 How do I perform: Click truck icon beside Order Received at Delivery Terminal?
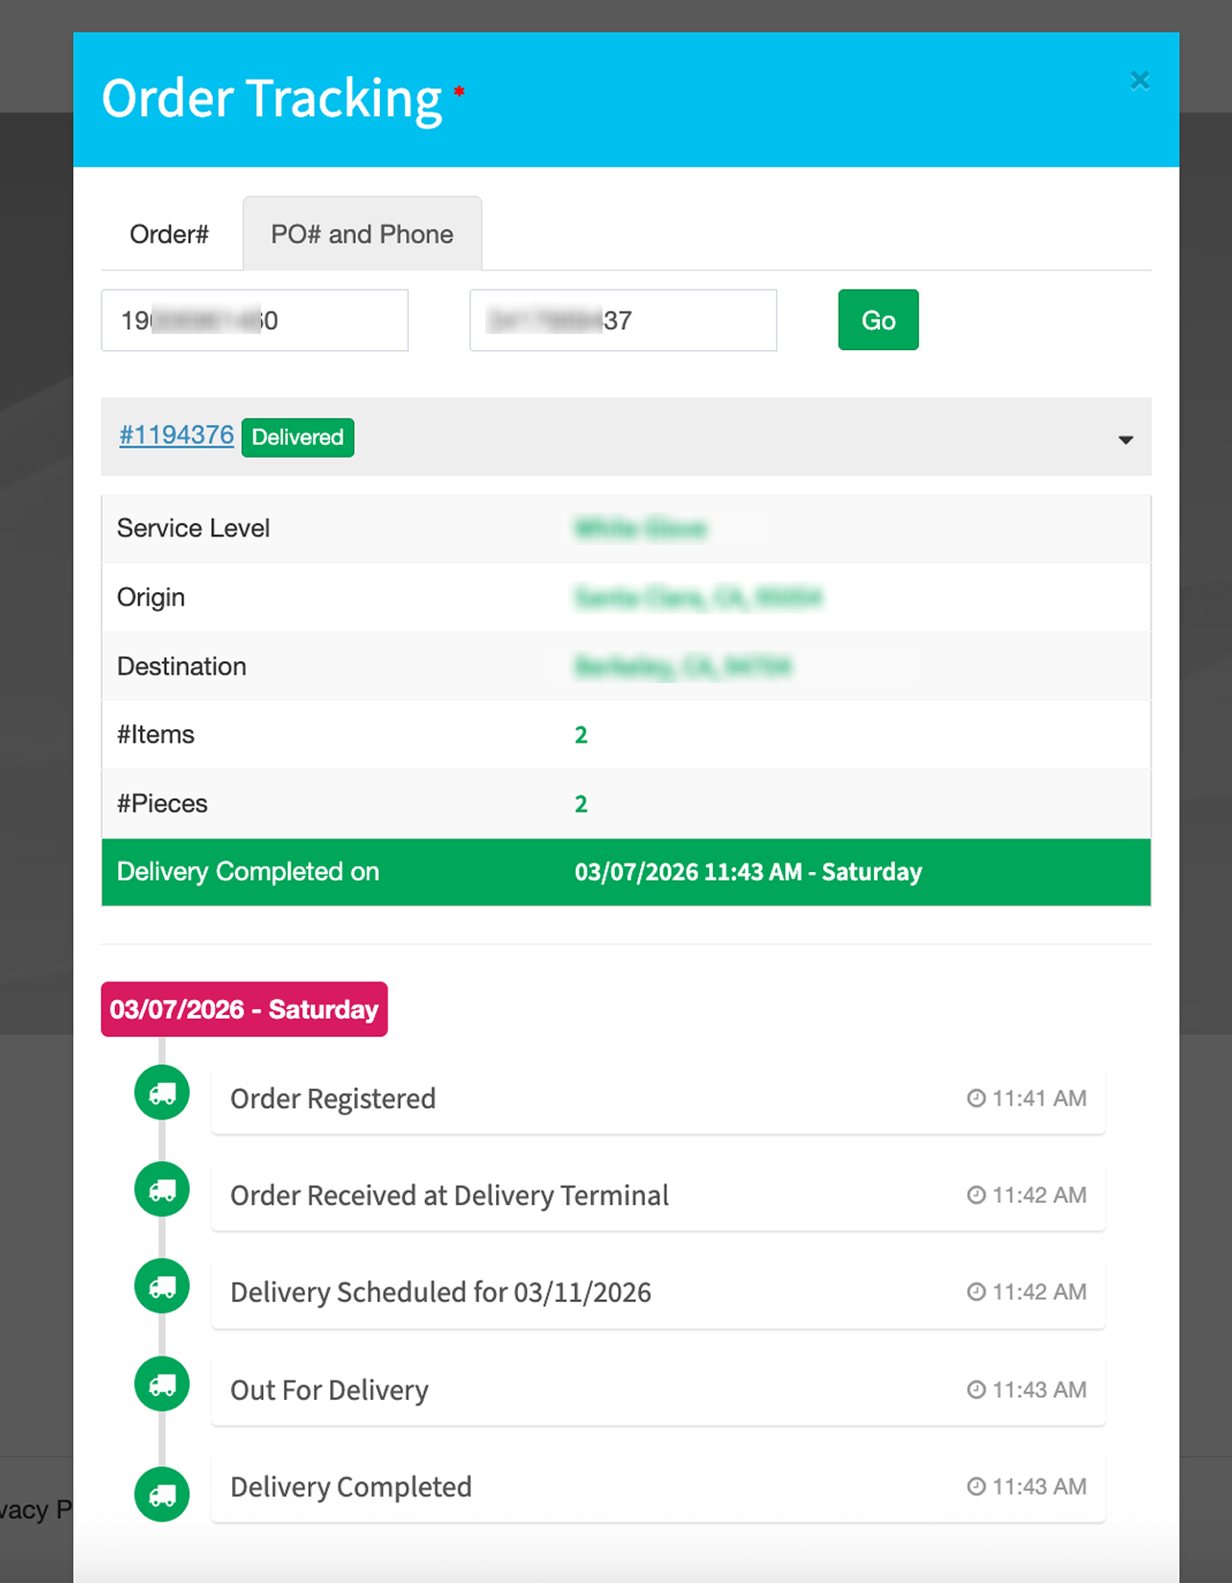coord(162,1190)
